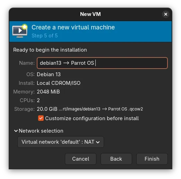
Task: Click the CPUs value 2
Action: (38, 100)
